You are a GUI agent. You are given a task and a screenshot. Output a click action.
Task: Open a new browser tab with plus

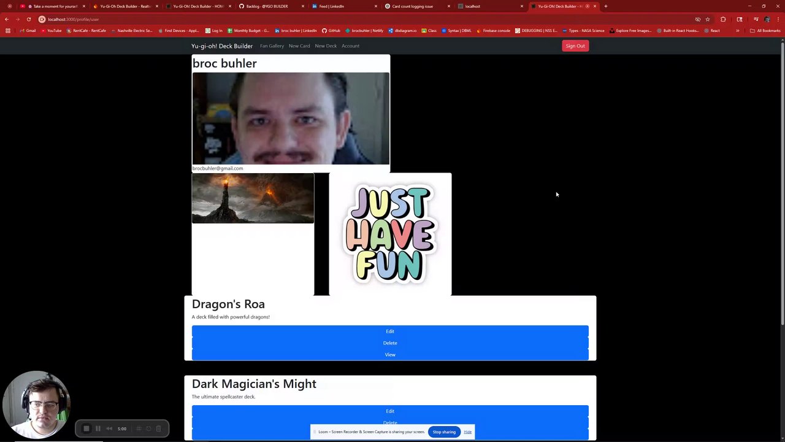[606, 6]
